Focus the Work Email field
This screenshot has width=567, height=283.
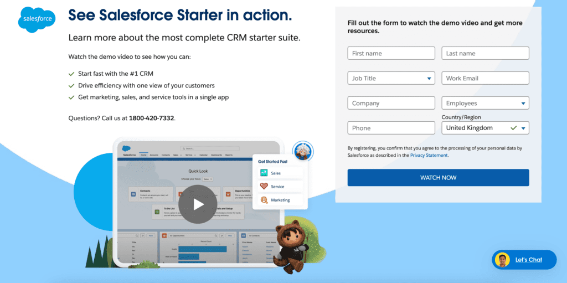(x=485, y=78)
